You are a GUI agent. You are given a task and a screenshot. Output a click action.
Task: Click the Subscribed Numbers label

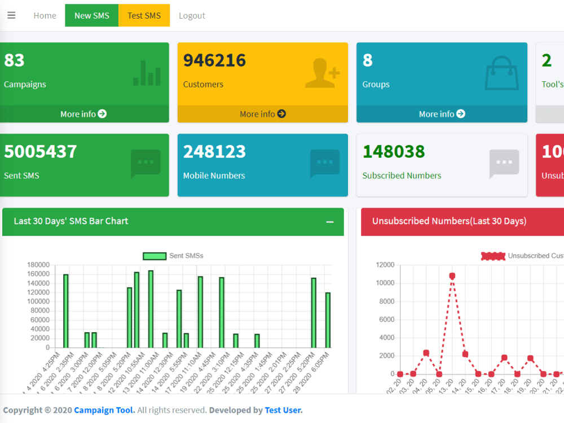pyautogui.click(x=402, y=175)
